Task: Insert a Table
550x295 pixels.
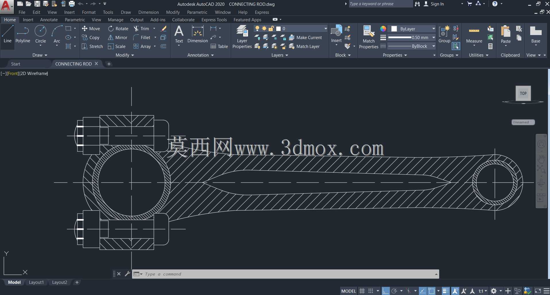Action: pyautogui.click(x=219, y=46)
